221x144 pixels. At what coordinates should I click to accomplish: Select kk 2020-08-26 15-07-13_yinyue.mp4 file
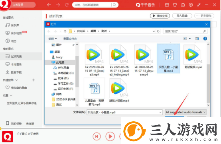tap(144, 60)
